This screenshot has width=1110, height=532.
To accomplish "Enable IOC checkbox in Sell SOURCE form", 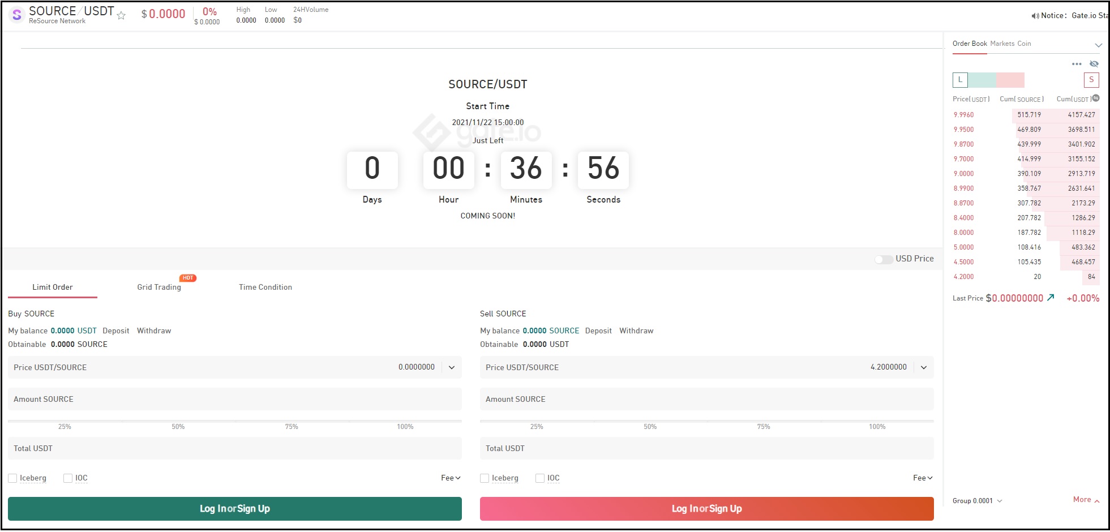I will coord(540,478).
